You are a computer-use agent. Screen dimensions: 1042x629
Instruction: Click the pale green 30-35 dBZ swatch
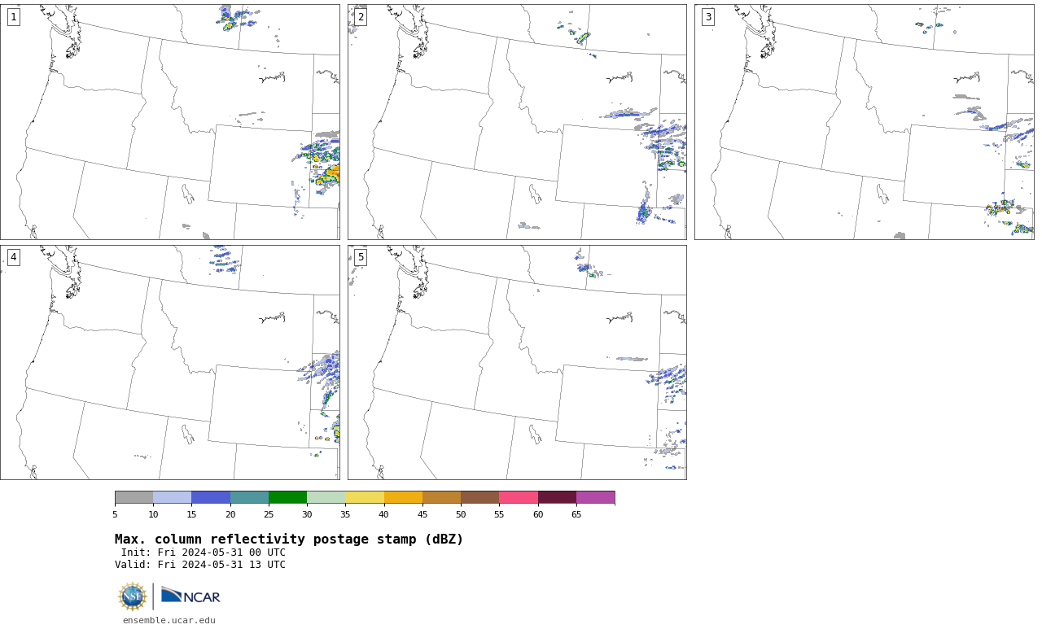click(x=326, y=497)
